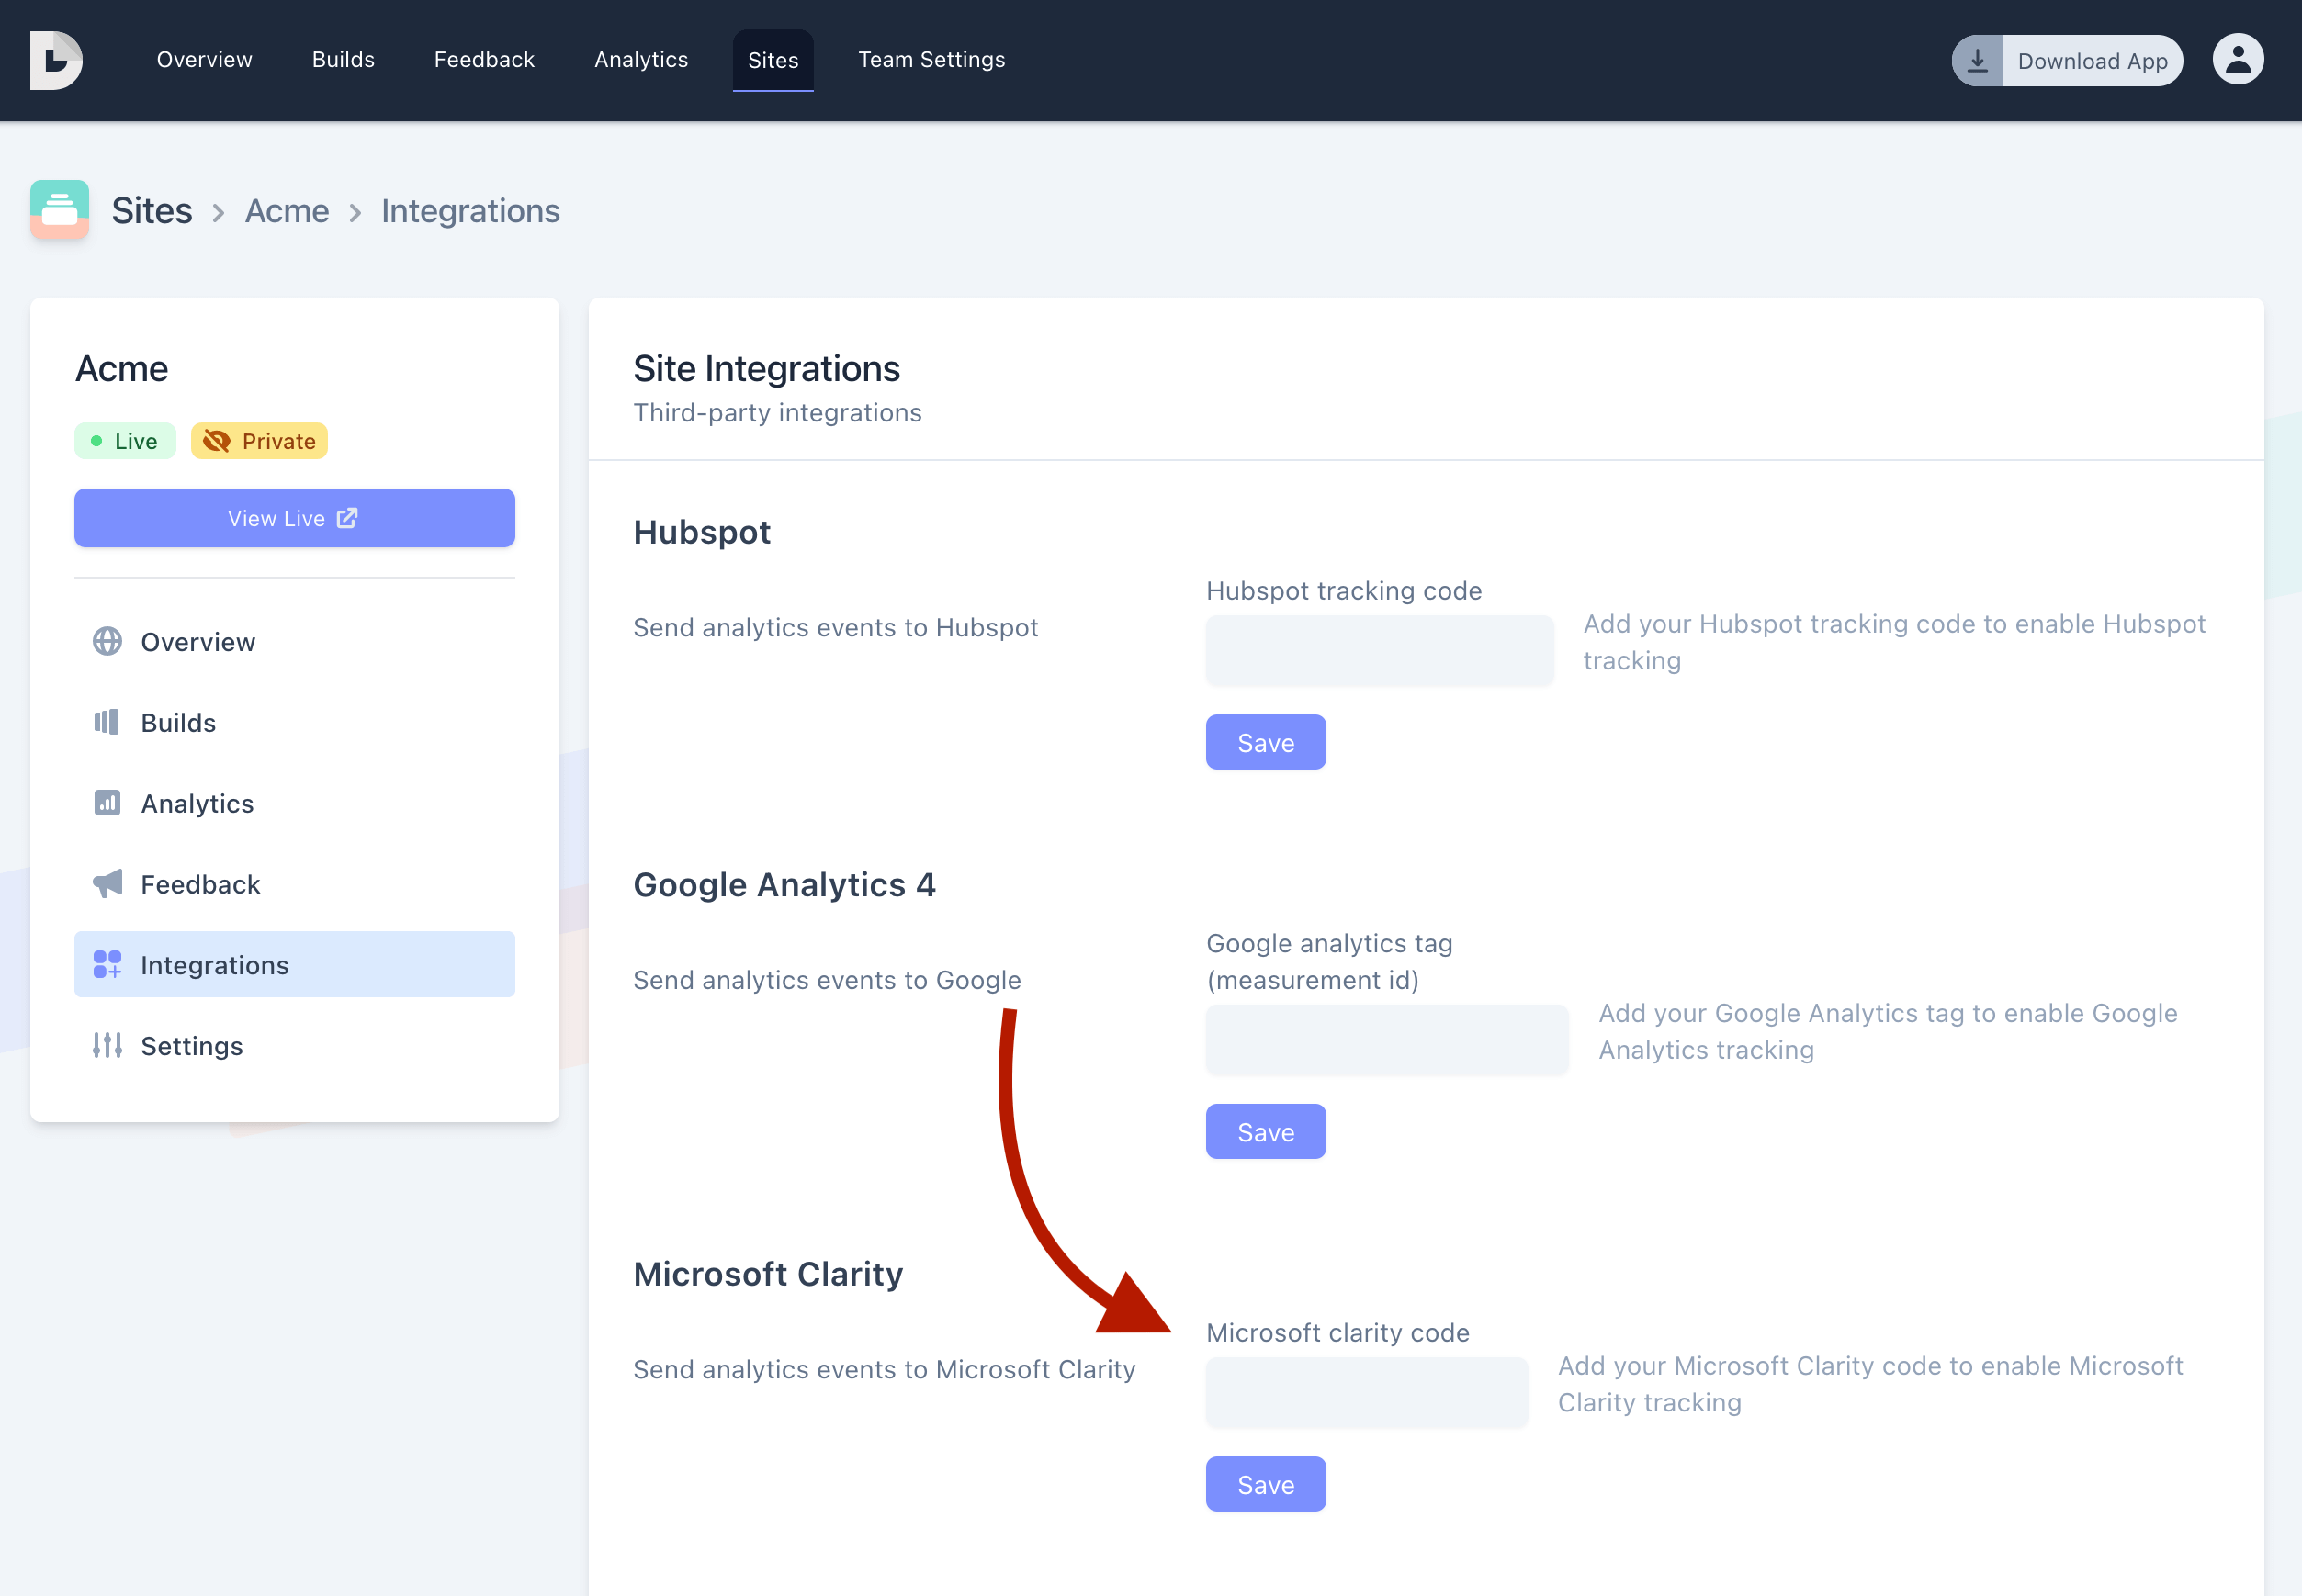Click the app logo in top-left corner
This screenshot has height=1596, width=2302.
56,60
